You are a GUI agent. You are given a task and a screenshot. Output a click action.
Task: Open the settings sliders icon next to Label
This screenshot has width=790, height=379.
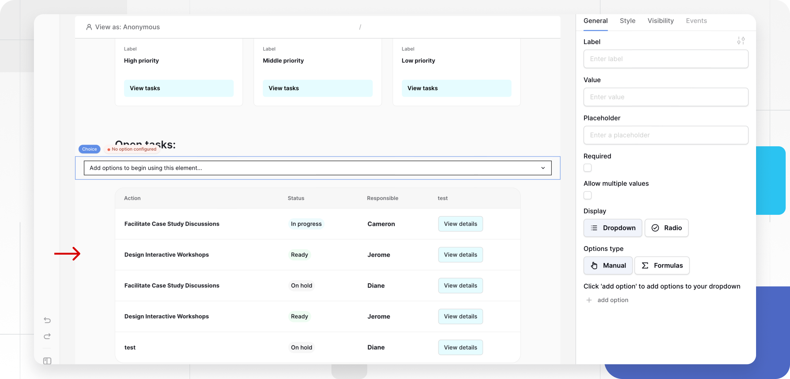point(741,40)
